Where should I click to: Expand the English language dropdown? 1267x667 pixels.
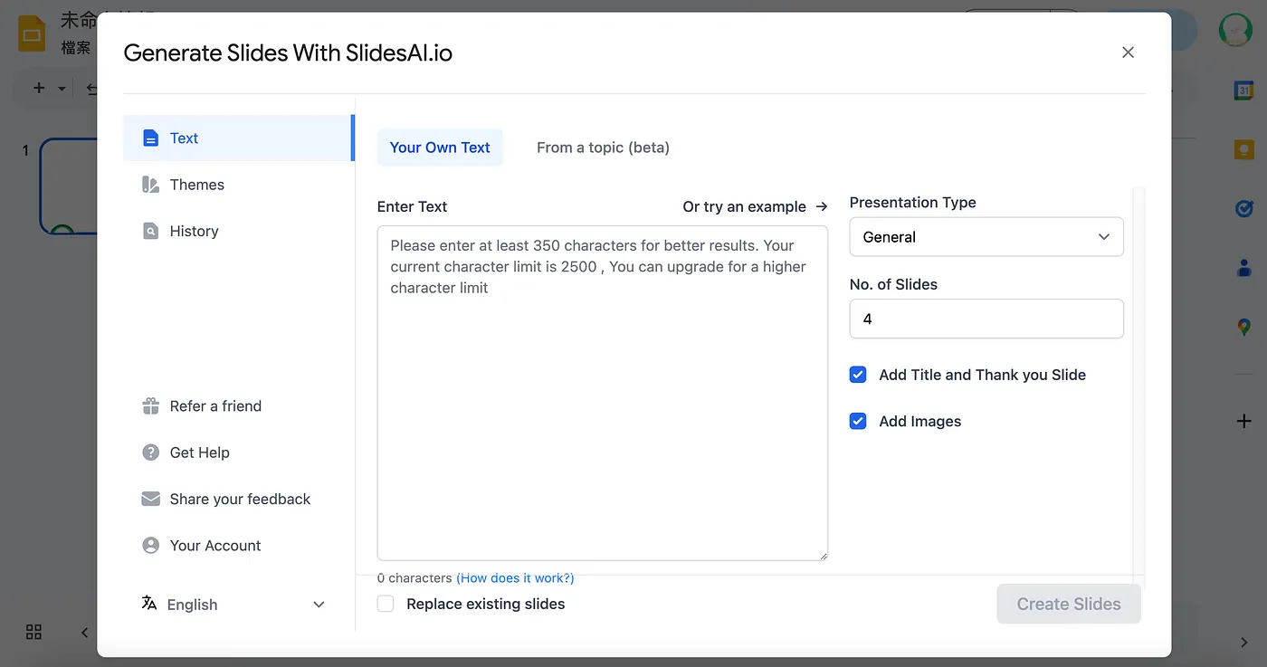233,605
